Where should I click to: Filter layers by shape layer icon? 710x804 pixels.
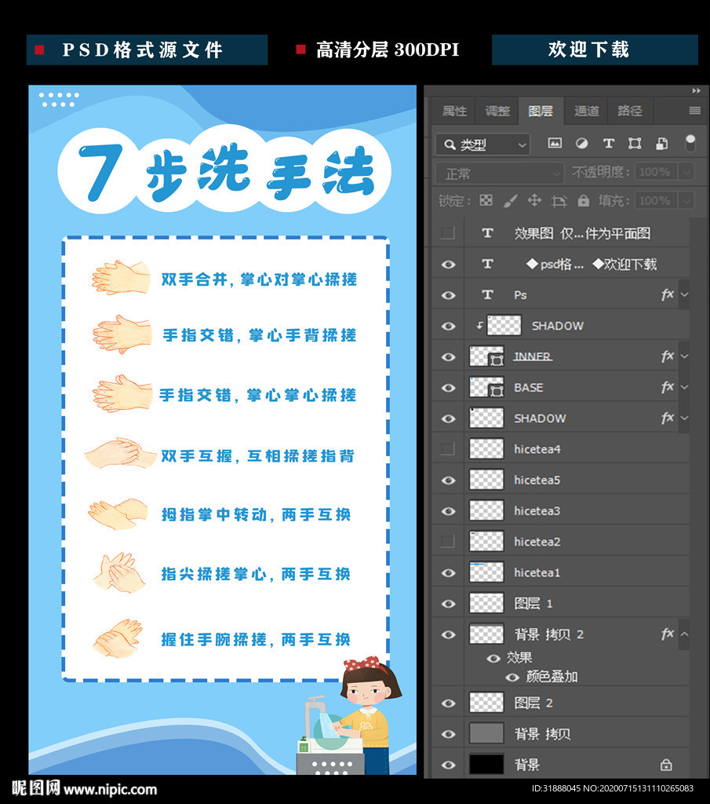635,144
